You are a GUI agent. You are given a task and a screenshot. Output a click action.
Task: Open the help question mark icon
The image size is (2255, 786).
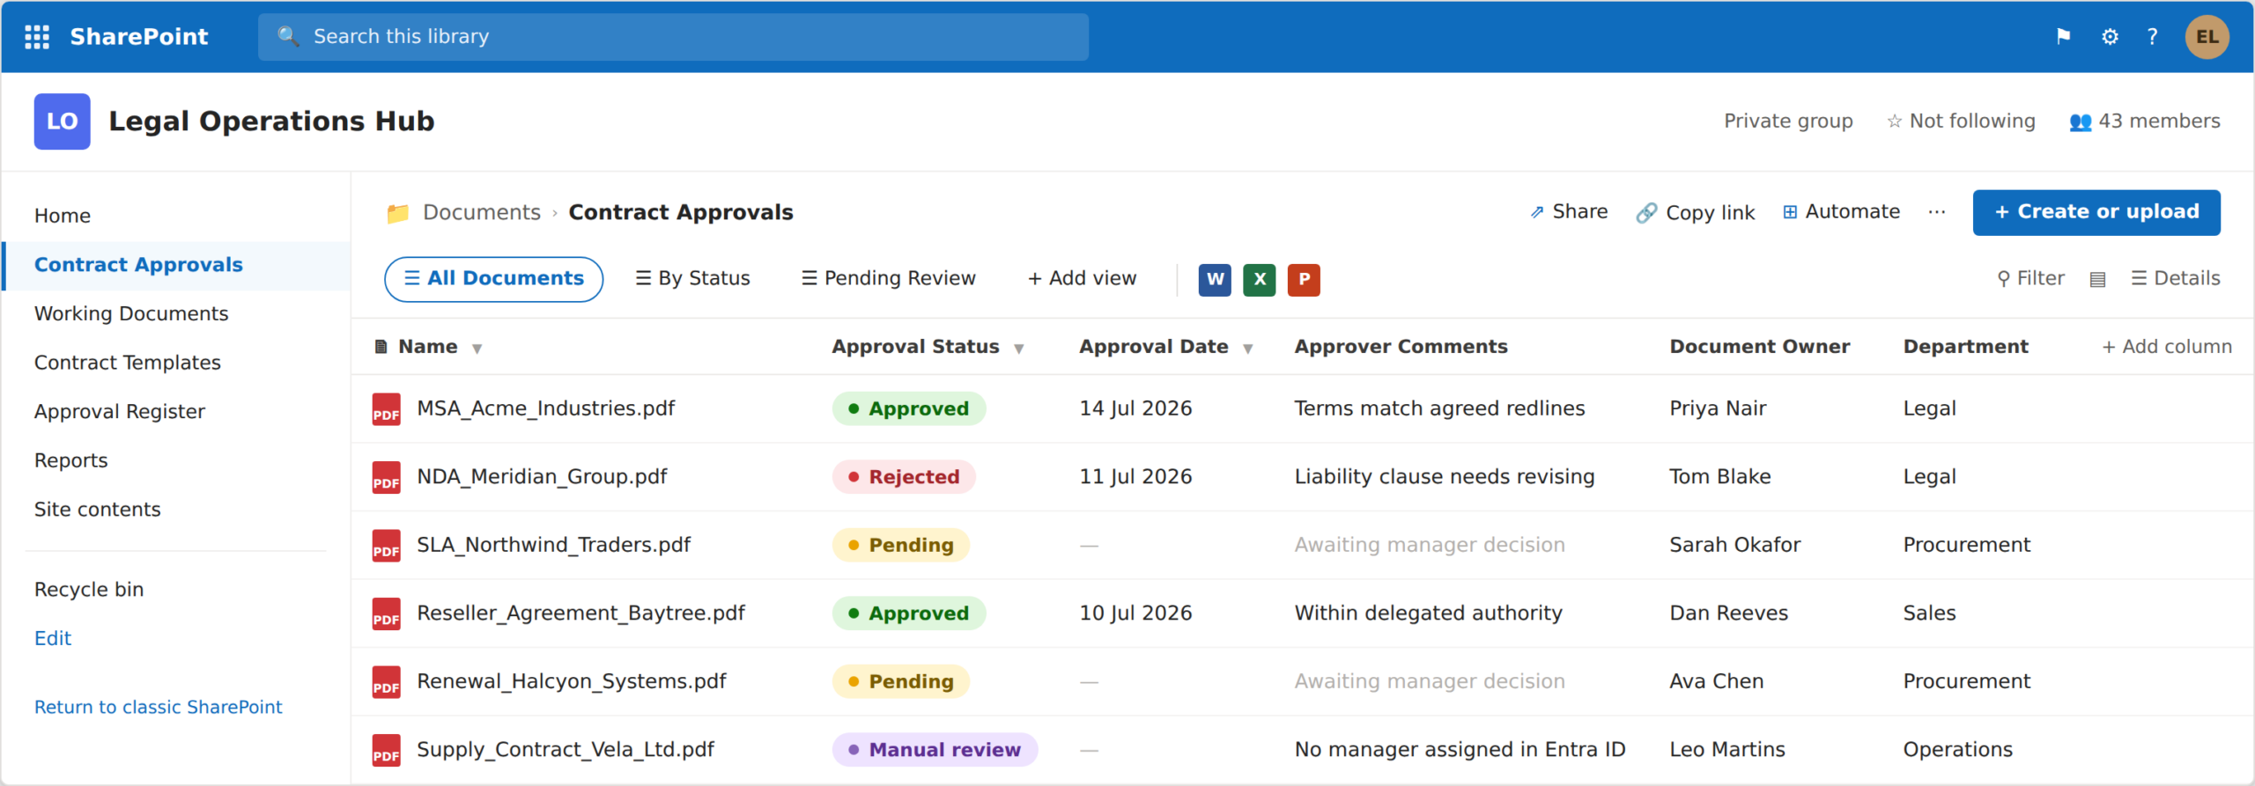[2152, 37]
